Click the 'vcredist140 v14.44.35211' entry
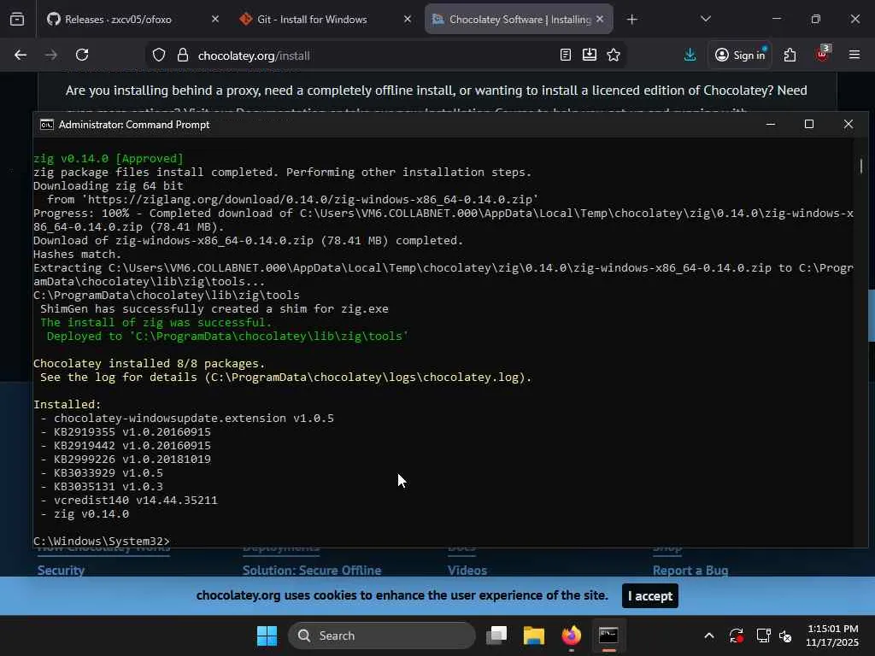This screenshot has height=656, width=875. coord(136,501)
